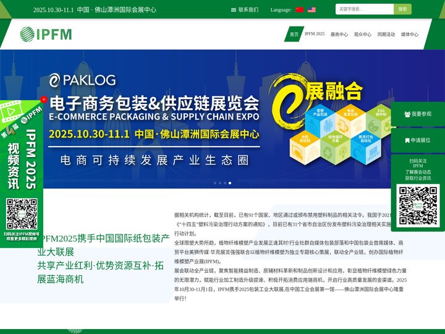Click the 扫码关注 IPFM text in sidebar
Image resolution: width=445 pixels, height=334 pixels.
[418, 163]
